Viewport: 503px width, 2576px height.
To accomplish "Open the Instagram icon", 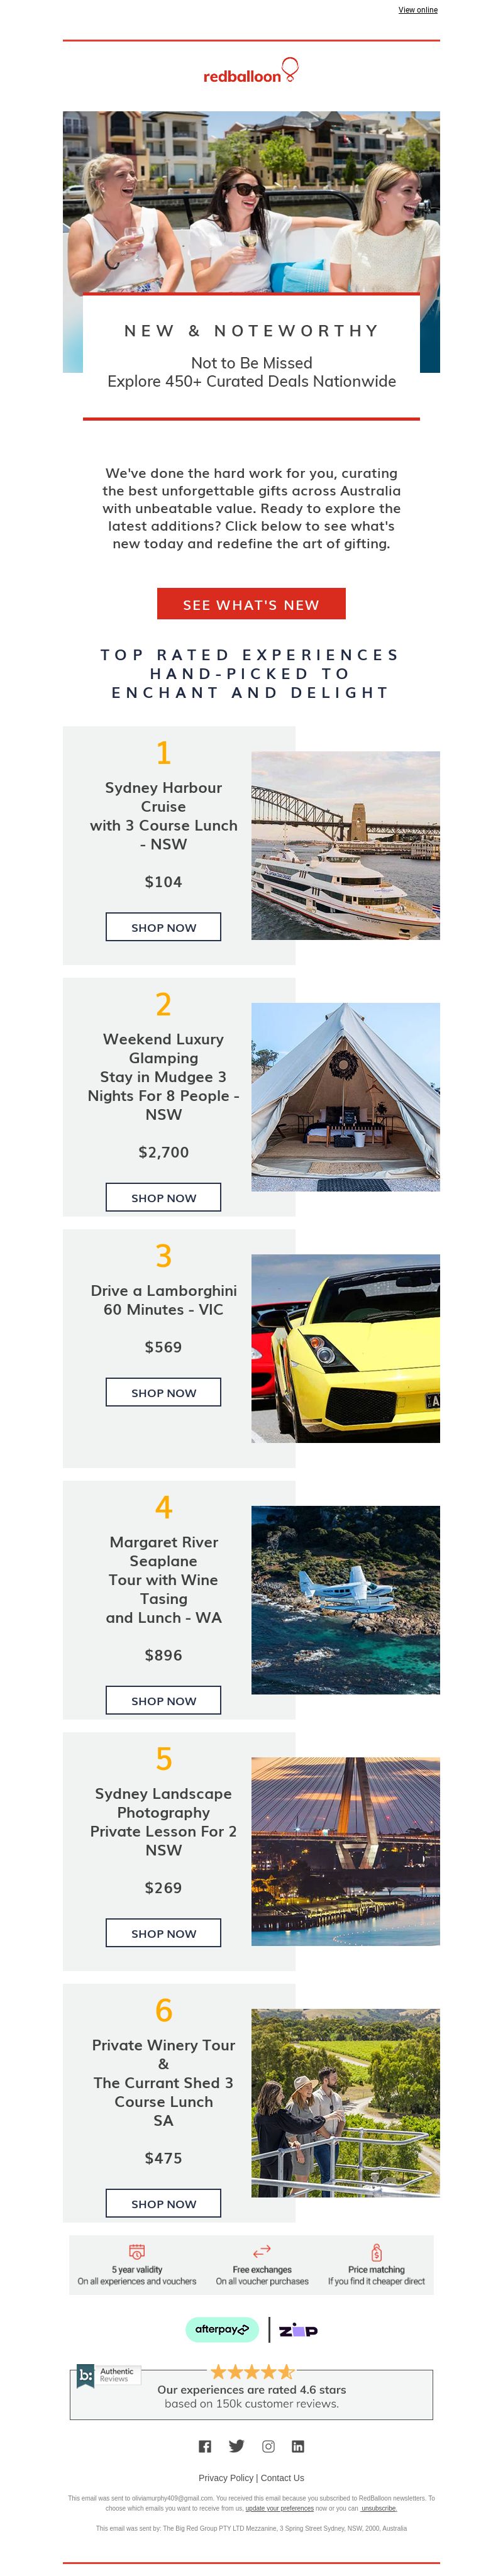I will tap(268, 2446).
